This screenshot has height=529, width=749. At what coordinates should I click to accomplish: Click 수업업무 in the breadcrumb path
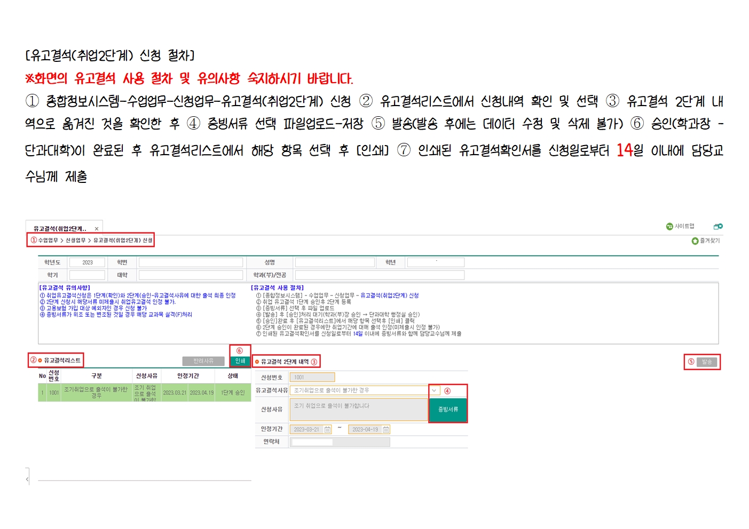(x=48, y=241)
